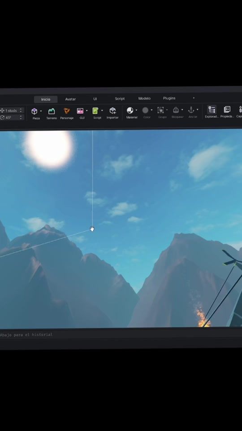Click the GUI icon
This screenshot has width=242, height=431.
click(x=80, y=111)
